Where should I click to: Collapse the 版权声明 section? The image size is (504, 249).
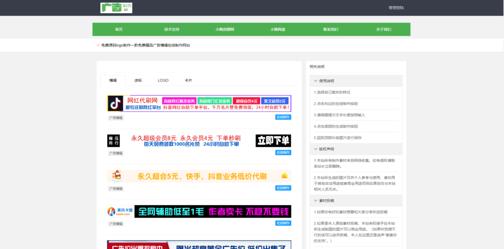(356, 149)
